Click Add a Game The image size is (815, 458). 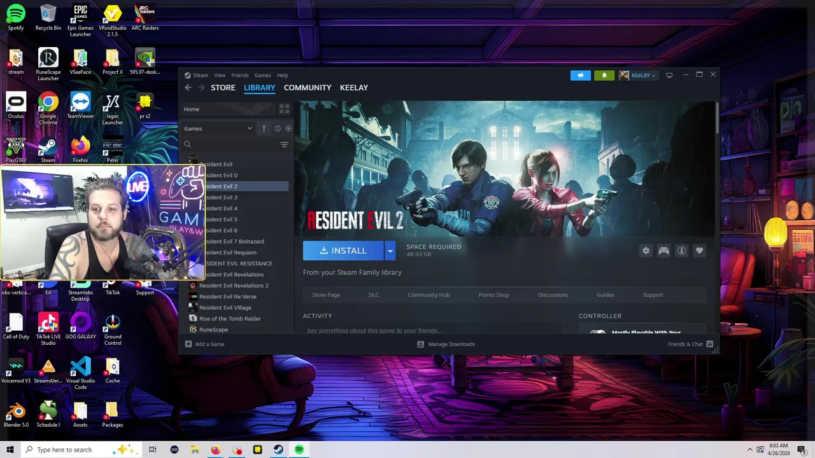coord(204,344)
